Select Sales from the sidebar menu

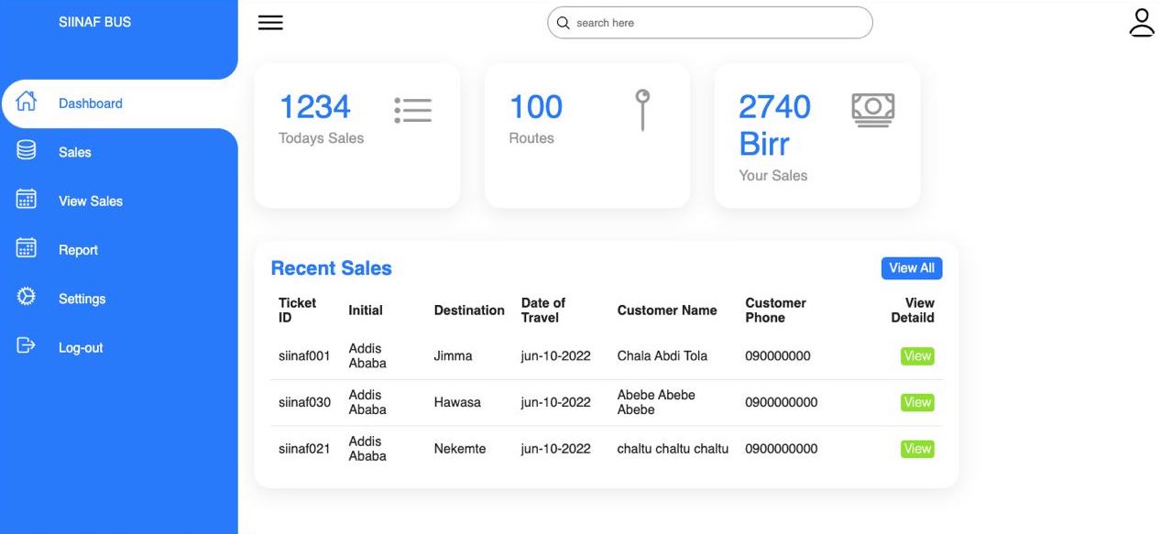[74, 151]
